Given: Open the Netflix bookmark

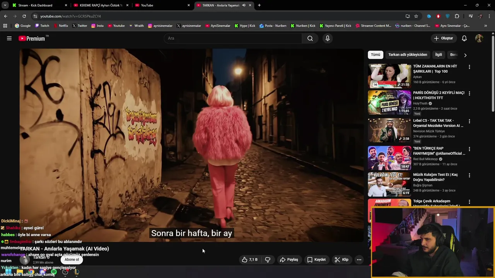Looking at the screenshot, I should tap(60, 26).
